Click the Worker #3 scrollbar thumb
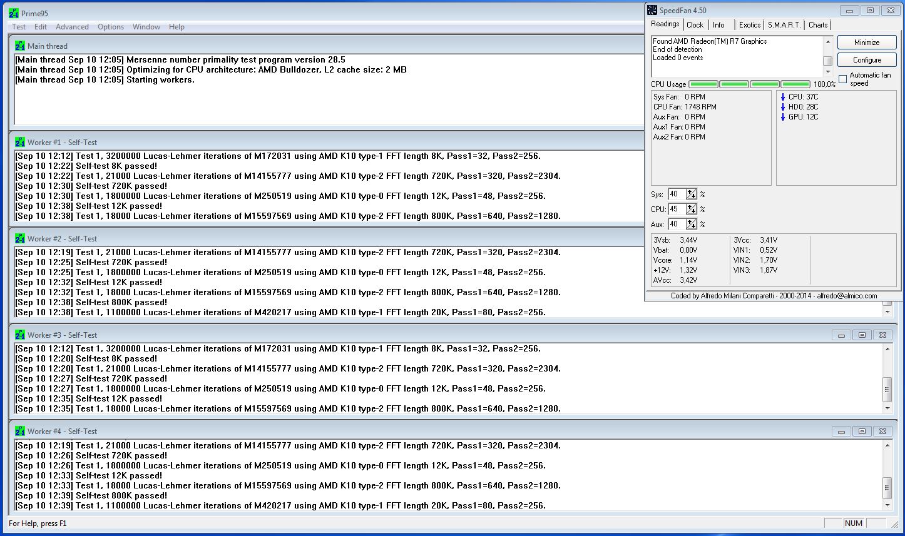905x536 pixels. coord(887,389)
